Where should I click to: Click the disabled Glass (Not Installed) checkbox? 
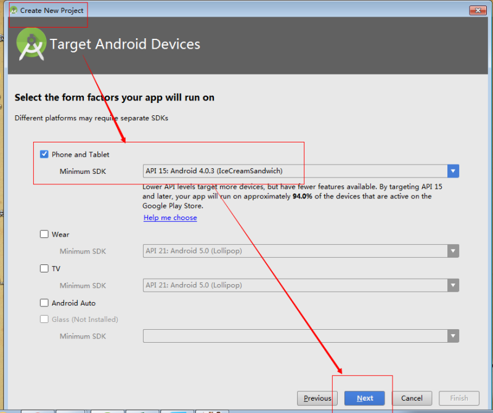pyautogui.click(x=44, y=319)
